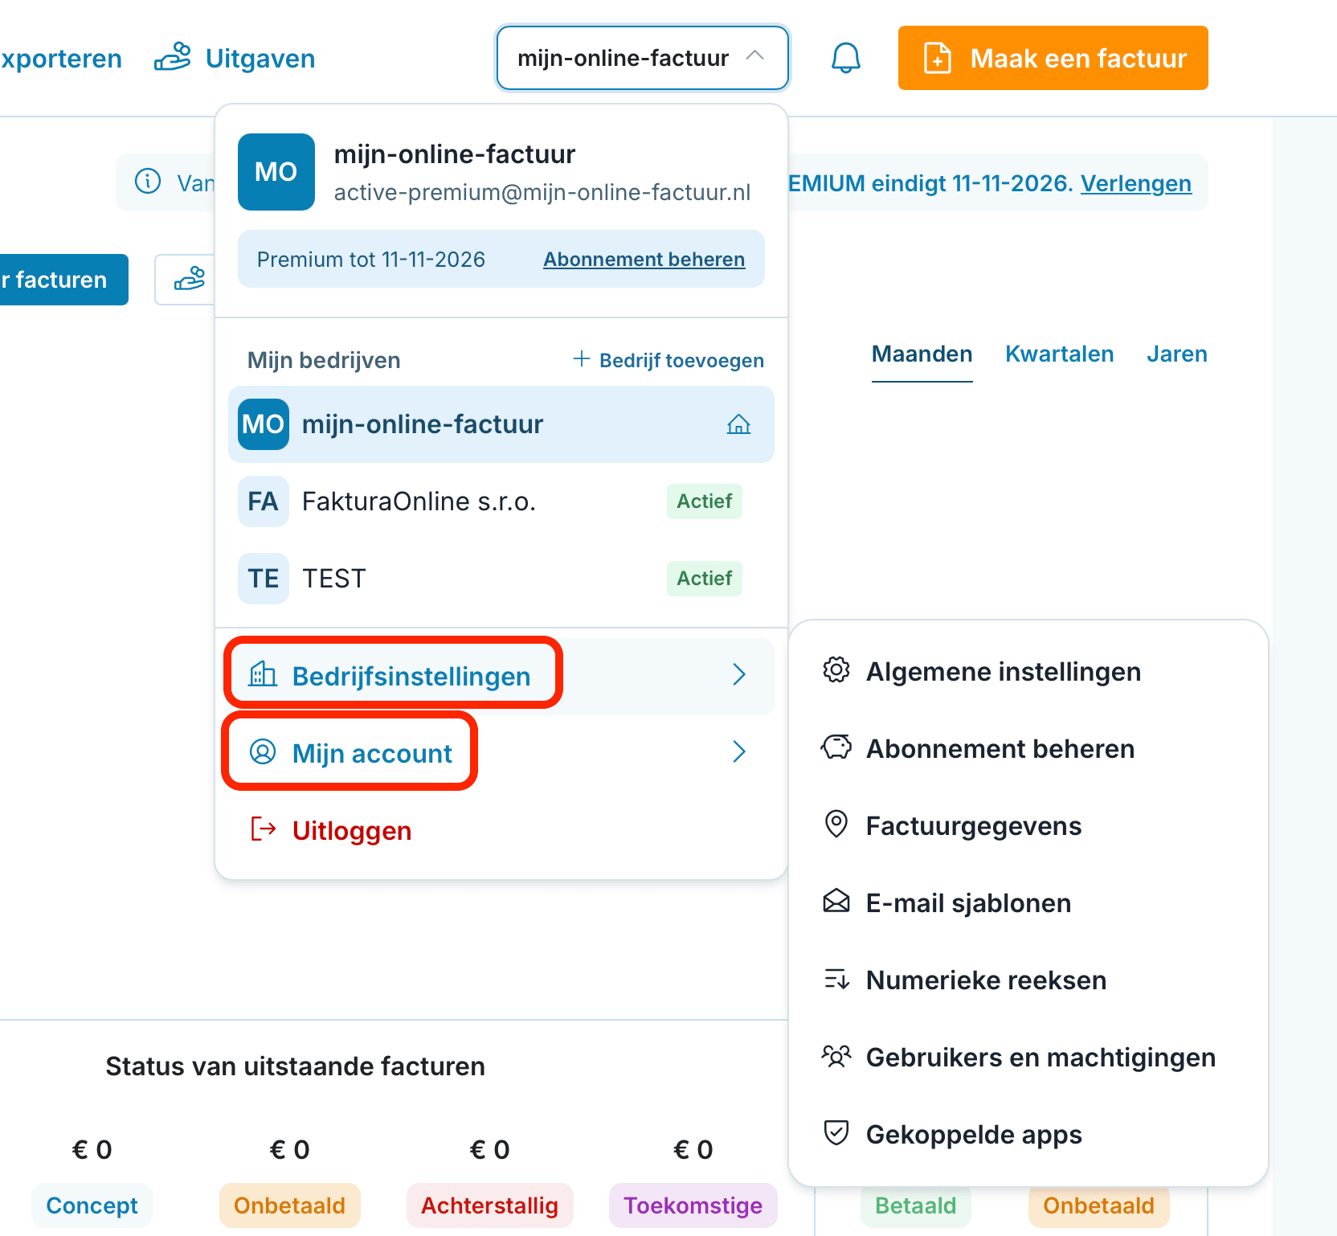1337x1236 pixels.
Task: Open Uitgaven in the navigation
Action: coord(235,59)
